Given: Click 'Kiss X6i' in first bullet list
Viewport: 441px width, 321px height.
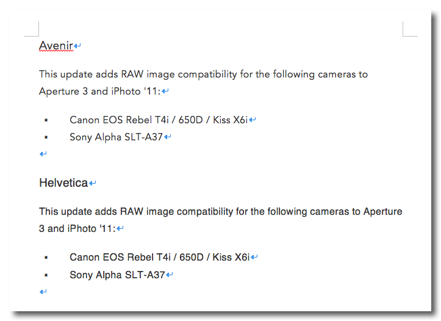Looking at the screenshot, I should (231, 120).
